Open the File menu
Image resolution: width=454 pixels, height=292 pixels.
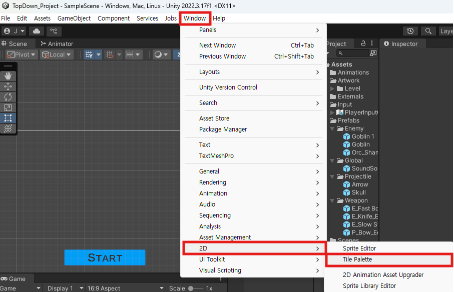coord(6,18)
